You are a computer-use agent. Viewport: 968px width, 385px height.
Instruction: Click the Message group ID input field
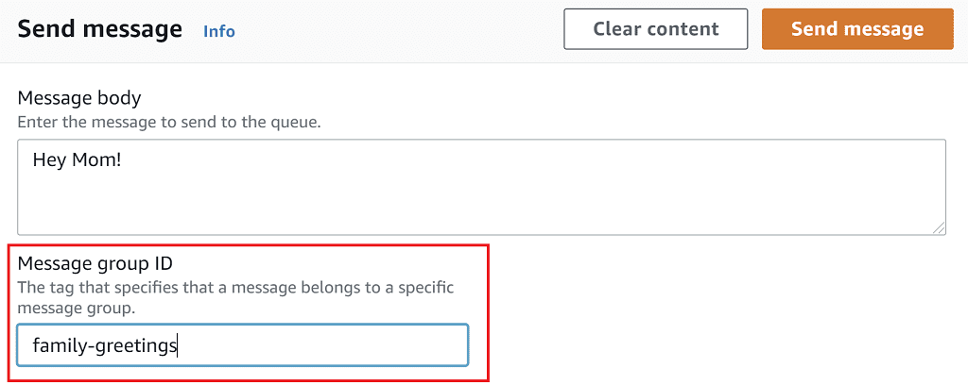point(242,345)
